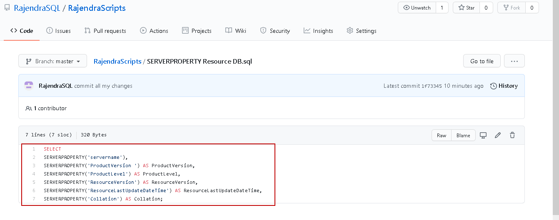Viewport: 559px width, 220px height.
Task: Click the RajendraSQL avatar icon
Action: point(29,86)
